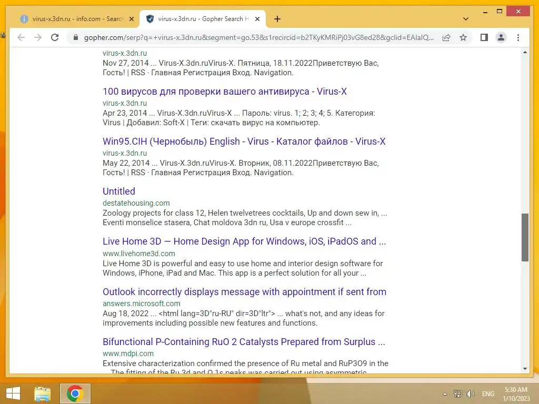
Task: Click the page scrollbar thumb
Action: point(525,237)
